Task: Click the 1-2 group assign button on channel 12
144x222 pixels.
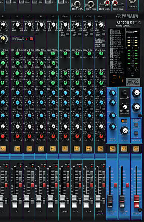Action: point(56,173)
